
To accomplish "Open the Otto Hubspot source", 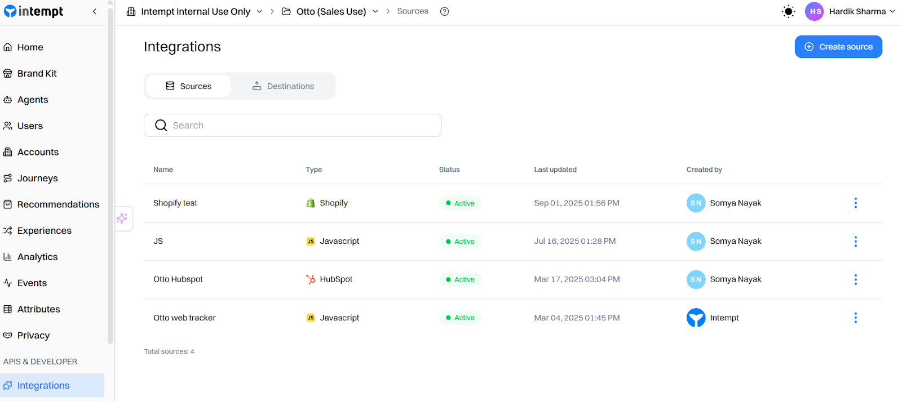I will [178, 279].
